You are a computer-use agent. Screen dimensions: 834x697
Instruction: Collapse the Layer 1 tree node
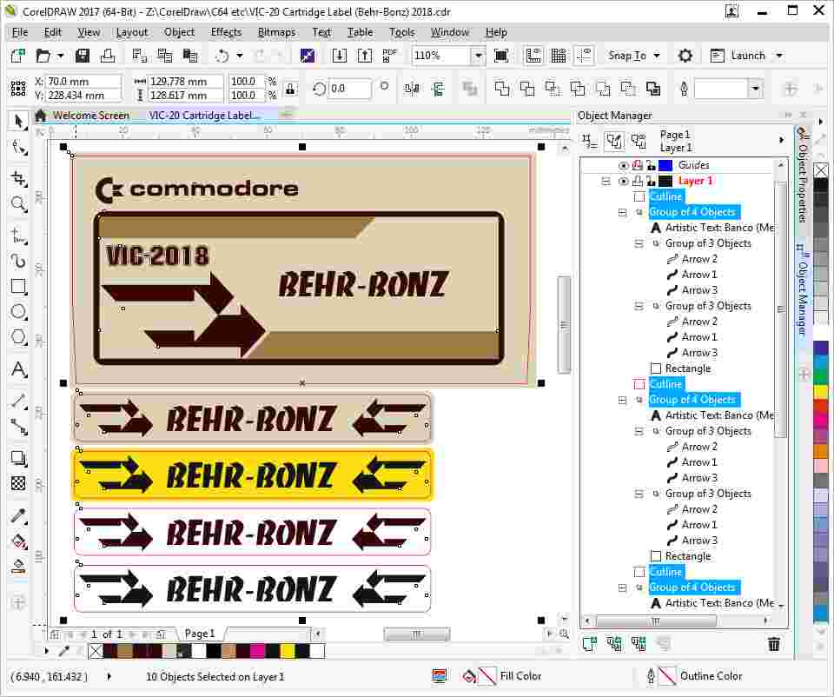click(x=606, y=182)
